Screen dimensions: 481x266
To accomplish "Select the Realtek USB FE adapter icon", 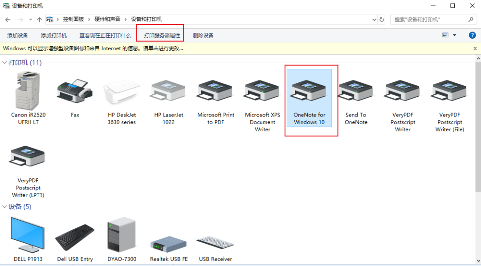I will [168, 244].
